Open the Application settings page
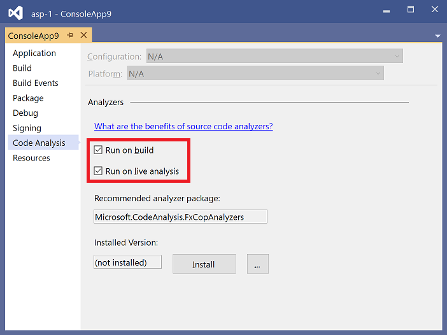Viewport: 447px width, 335px height. (34, 53)
